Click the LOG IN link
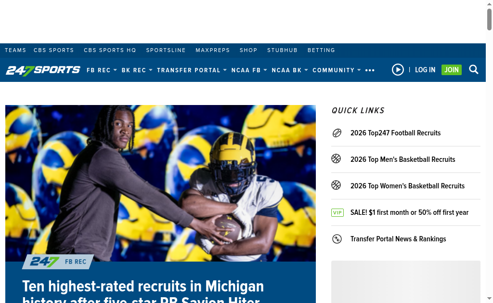The width and height of the screenshot is (493, 303). tap(425, 70)
